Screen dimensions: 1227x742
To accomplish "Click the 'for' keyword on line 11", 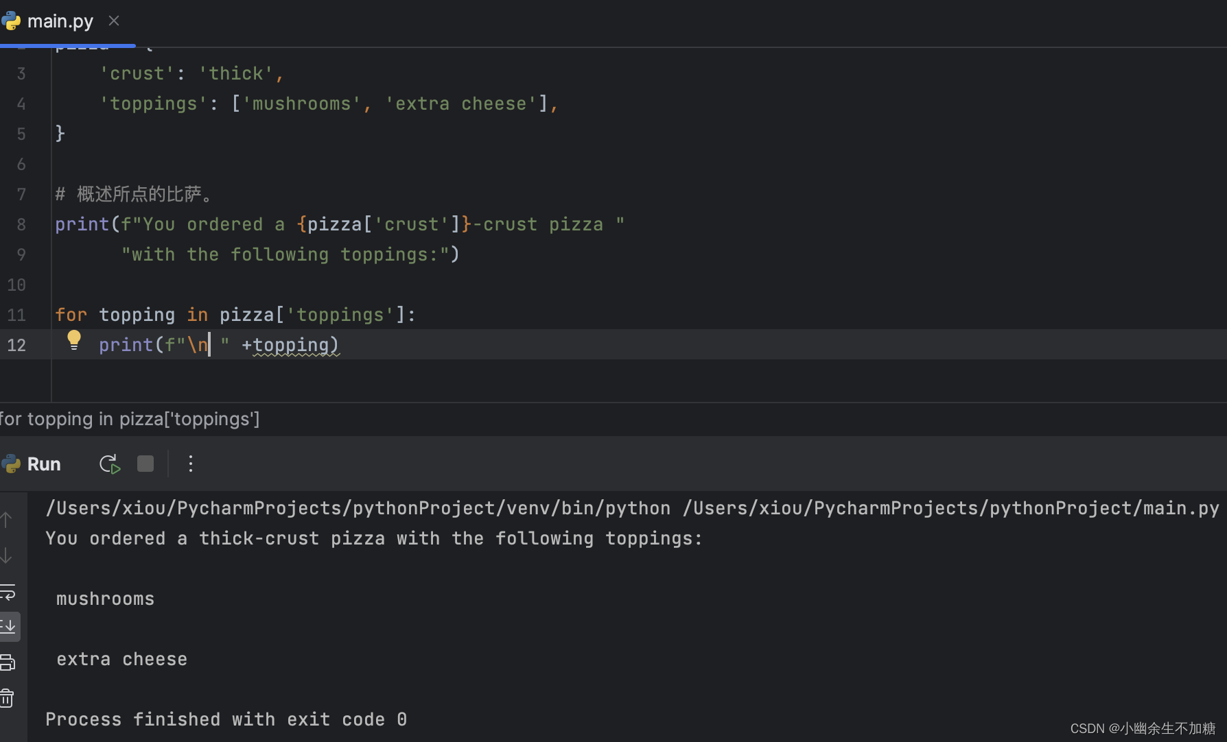I will coord(71,315).
